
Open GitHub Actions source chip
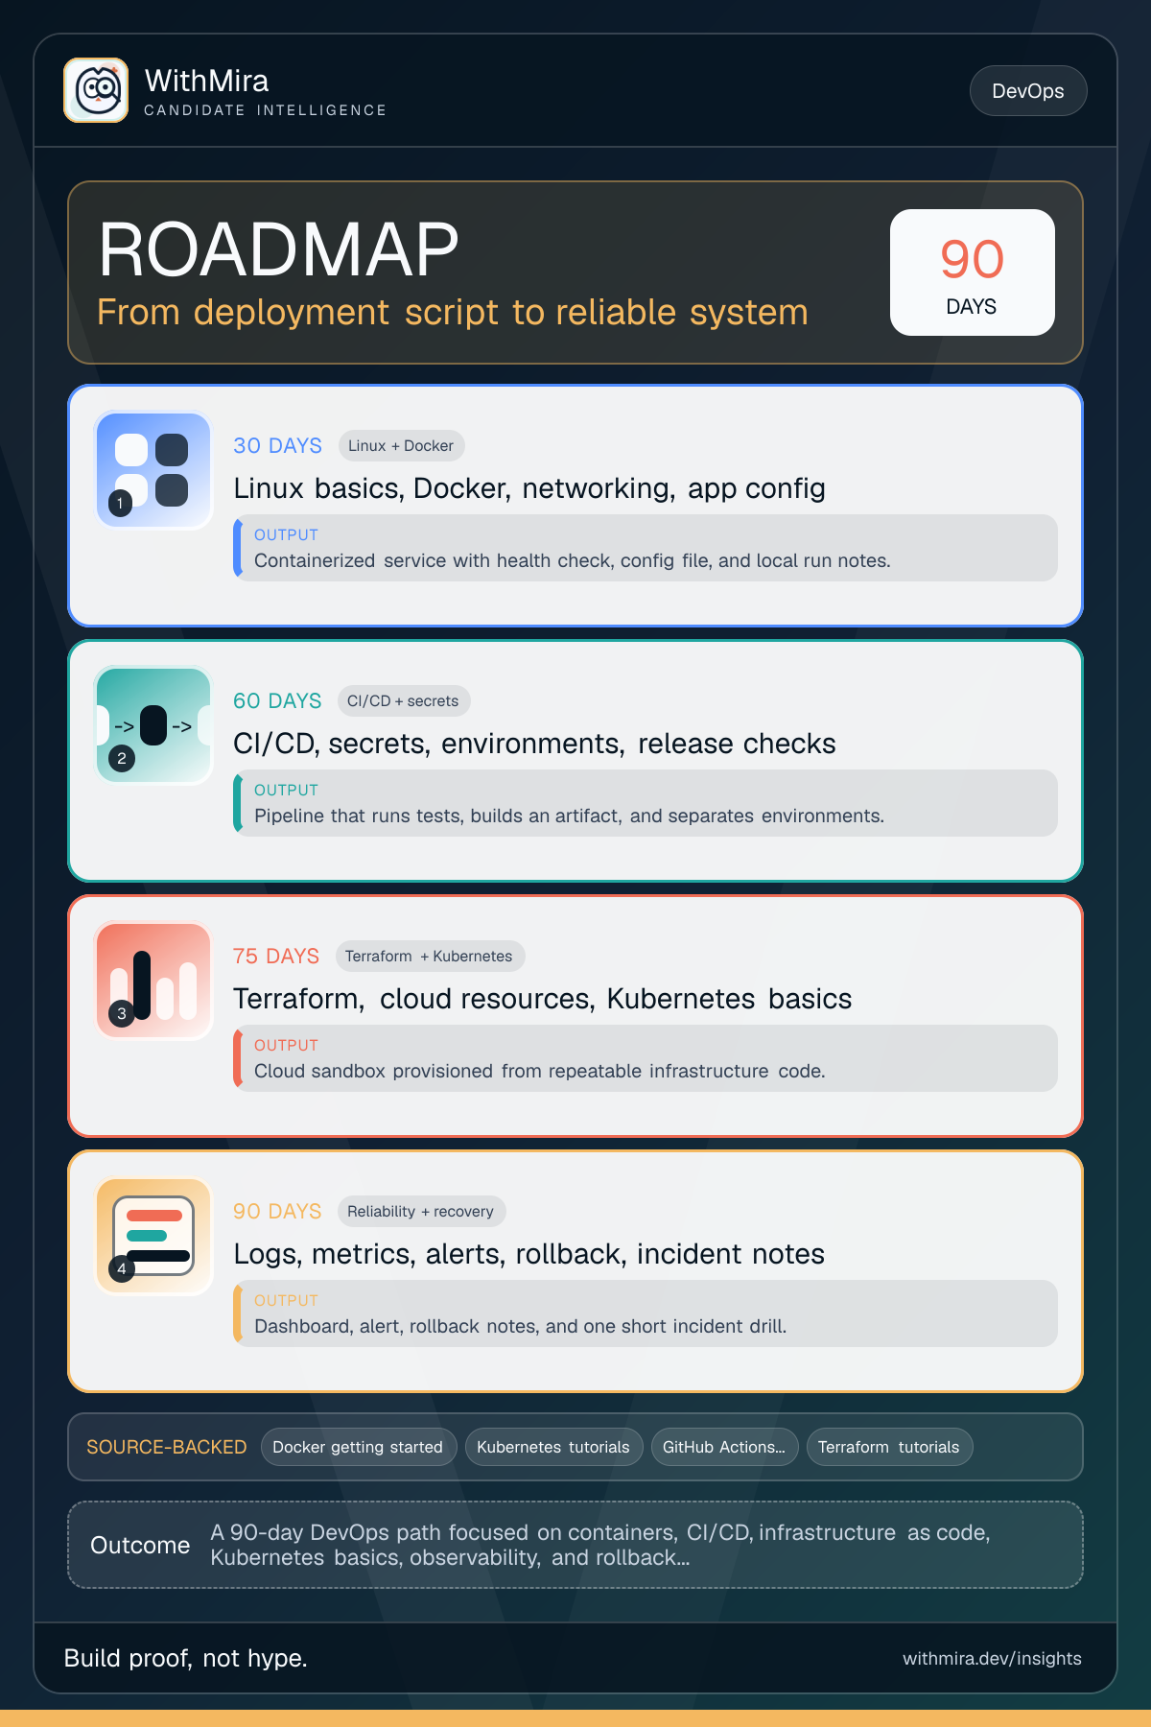tap(724, 1447)
